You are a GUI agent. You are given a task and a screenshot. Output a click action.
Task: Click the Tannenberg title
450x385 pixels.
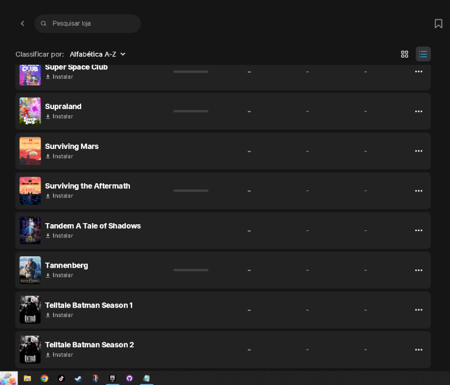click(66, 266)
